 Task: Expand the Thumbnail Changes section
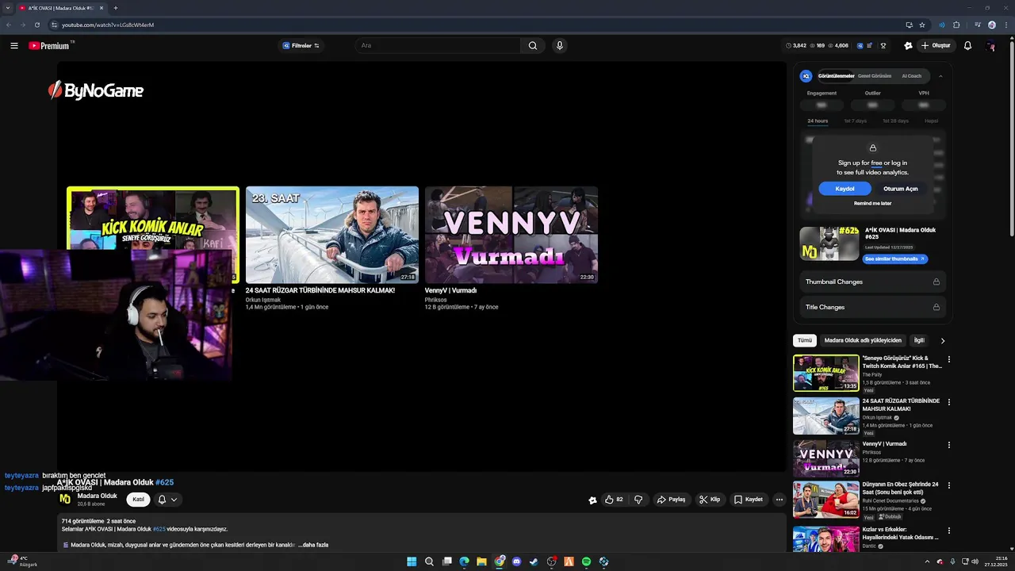pyautogui.click(x=872, y=282)
